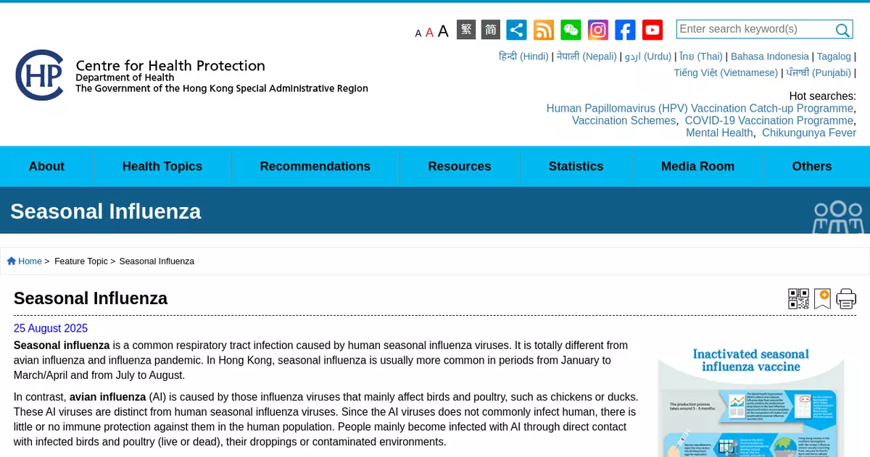Viewport: 870px width, 457px height.
Task: Open the About menu item
Action: click(x=46, y=167)
